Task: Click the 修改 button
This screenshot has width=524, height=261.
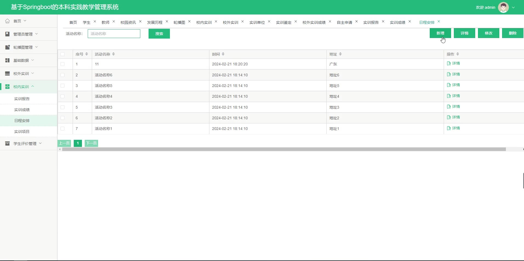Action: pyautogui.click(x=489, y=33)
